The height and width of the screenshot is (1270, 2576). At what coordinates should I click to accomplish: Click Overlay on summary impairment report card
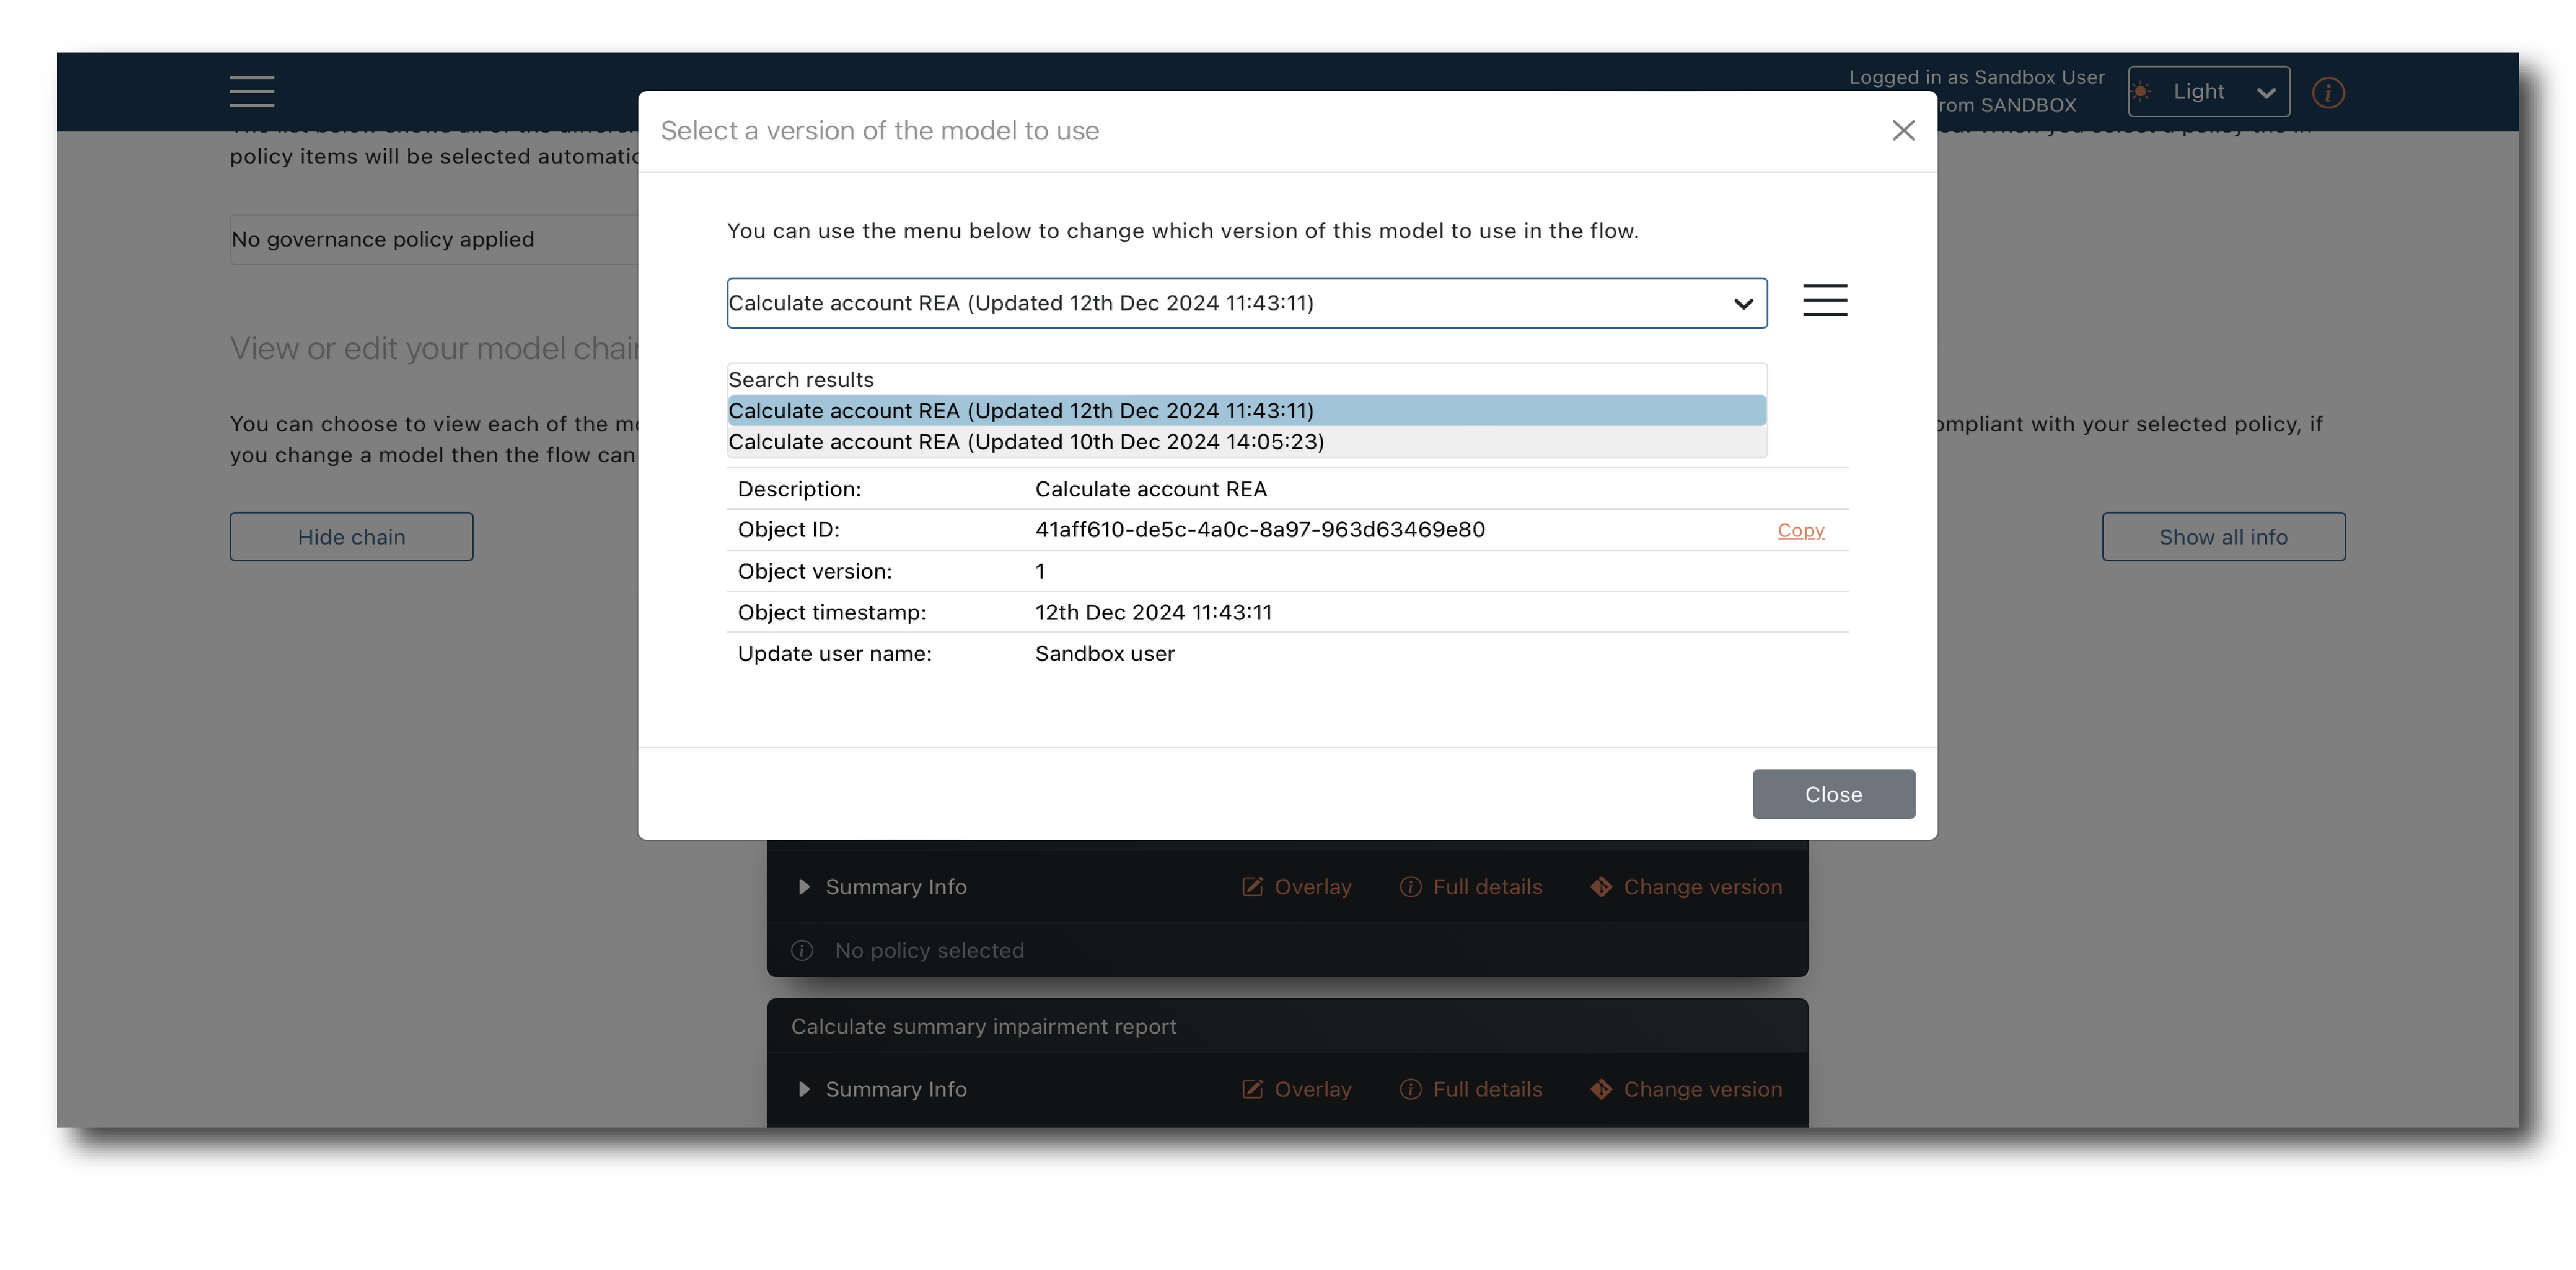[1296, 1089]
